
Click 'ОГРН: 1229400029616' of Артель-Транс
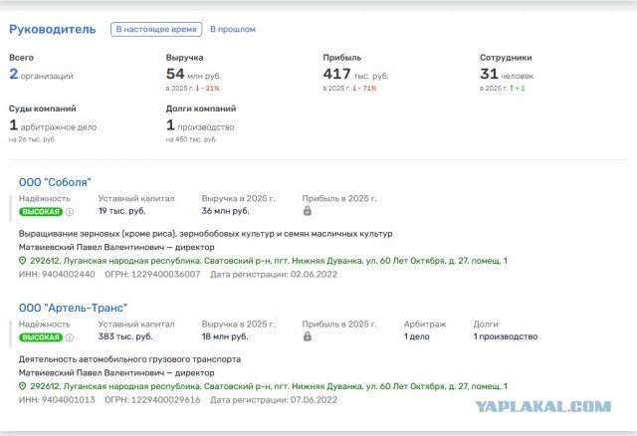tap(152, 400)
